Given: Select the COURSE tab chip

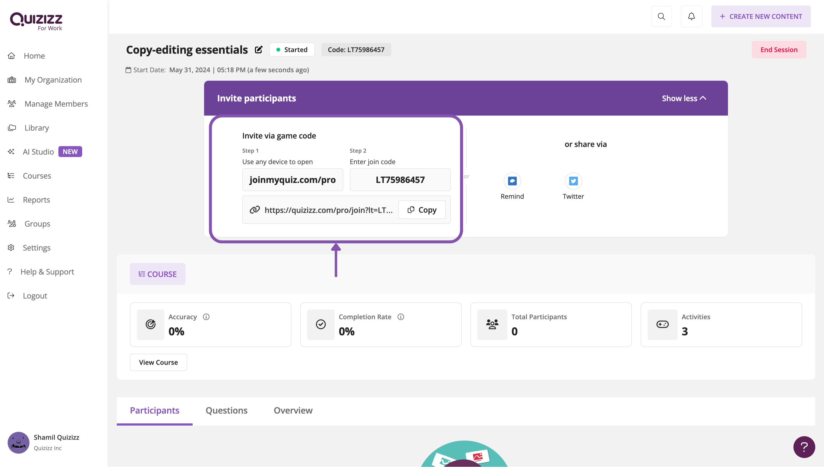Looking at the screenshot, I should [157, 274].
